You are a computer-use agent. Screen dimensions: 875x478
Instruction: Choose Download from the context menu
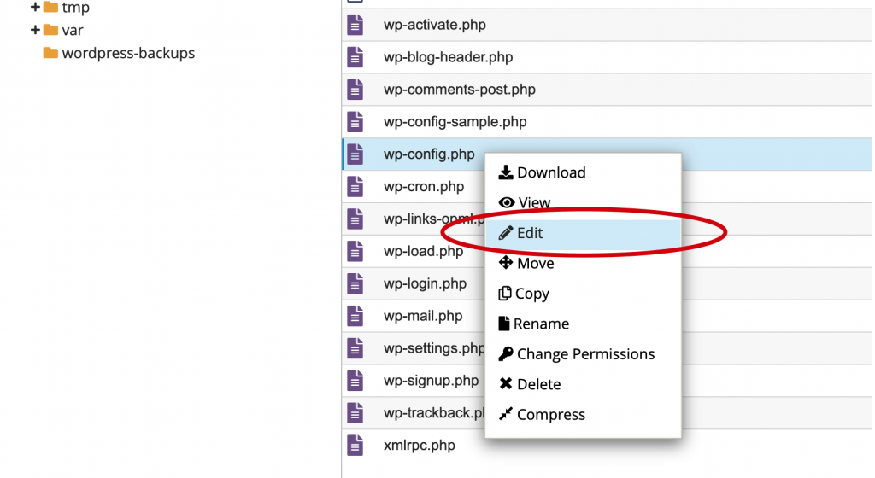click(x=583, y=172)
